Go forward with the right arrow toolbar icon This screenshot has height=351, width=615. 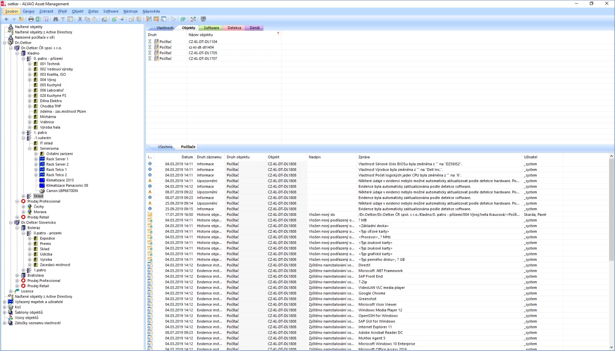click(x=14, y=19)
